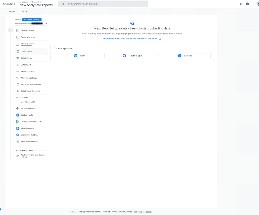Click the Help icon in the top bar
The image size is (259, 215).
point(247,4)
